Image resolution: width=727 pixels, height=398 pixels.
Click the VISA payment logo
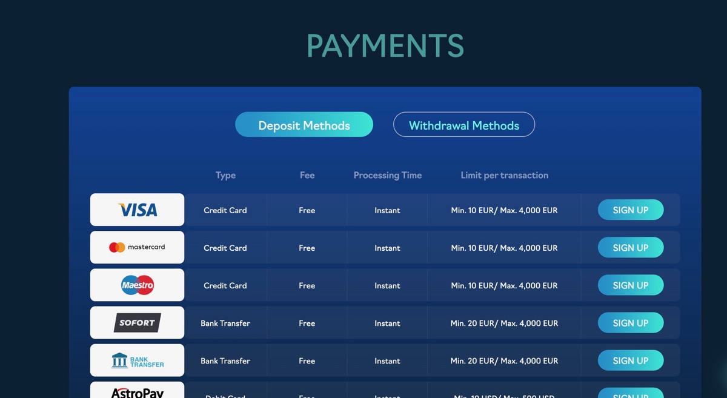[137, 210]
